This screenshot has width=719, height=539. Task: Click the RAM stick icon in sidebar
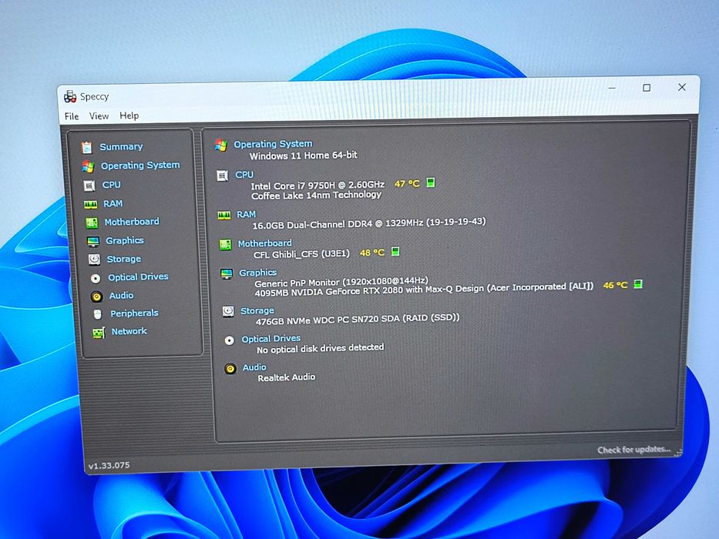coord(90,204)
